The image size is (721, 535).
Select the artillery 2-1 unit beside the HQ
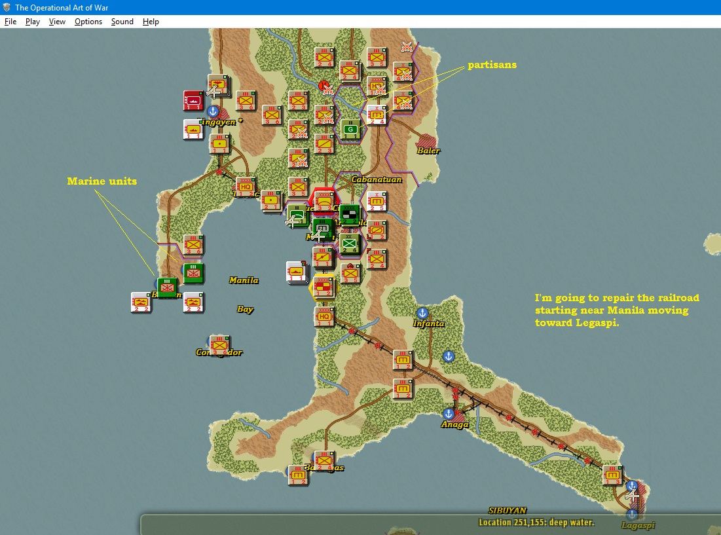click(271, 200)
